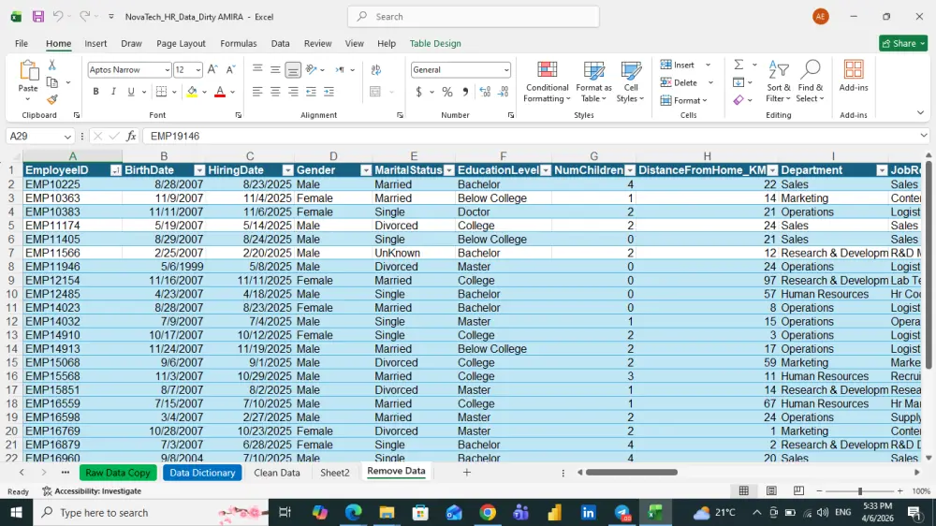Image resolution: width=936 pixels, height=526 pixels.
Task: Align text to the left
Action: (257, 92)
